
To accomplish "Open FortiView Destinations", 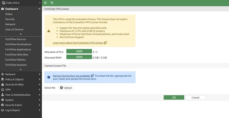I will point(18,44).
